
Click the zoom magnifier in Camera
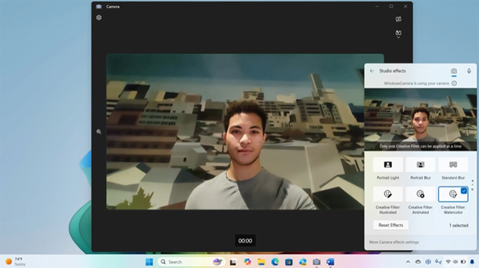(99, 131)
